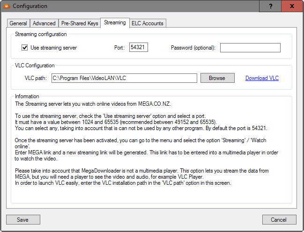Go to the ELC Accounts tab

(148, 23)
